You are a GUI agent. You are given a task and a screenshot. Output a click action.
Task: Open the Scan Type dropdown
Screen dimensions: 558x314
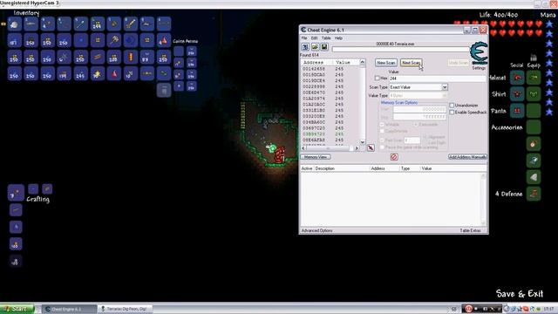tap(445, 87)
